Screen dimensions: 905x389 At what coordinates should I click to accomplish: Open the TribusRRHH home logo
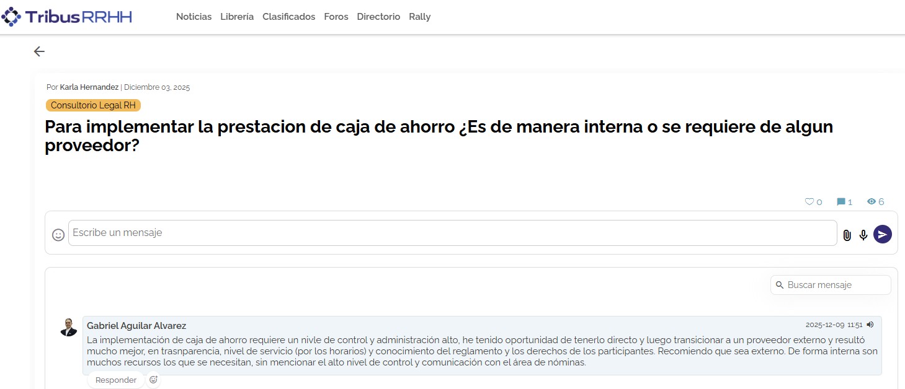click(x=67, y=17)
